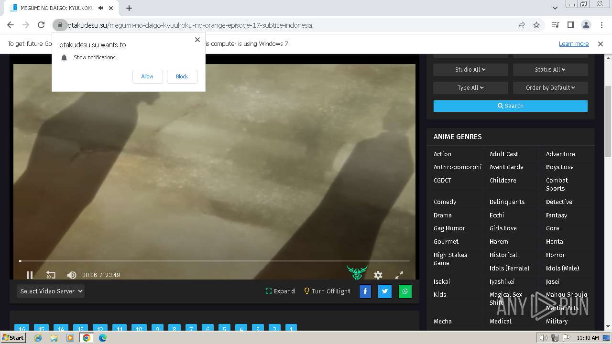
Task: Click system tray volume icon
Action: point(543,338)
